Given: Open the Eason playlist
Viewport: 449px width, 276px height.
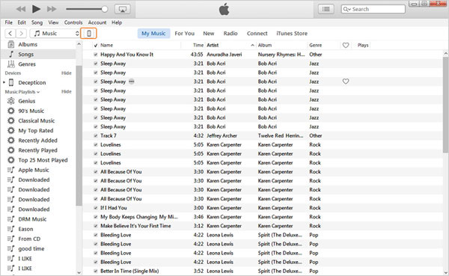Looking at the screenshot, I should tap(25, 229).
